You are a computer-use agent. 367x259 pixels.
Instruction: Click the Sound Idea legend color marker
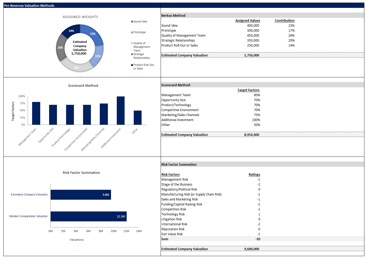click(132, 22)
